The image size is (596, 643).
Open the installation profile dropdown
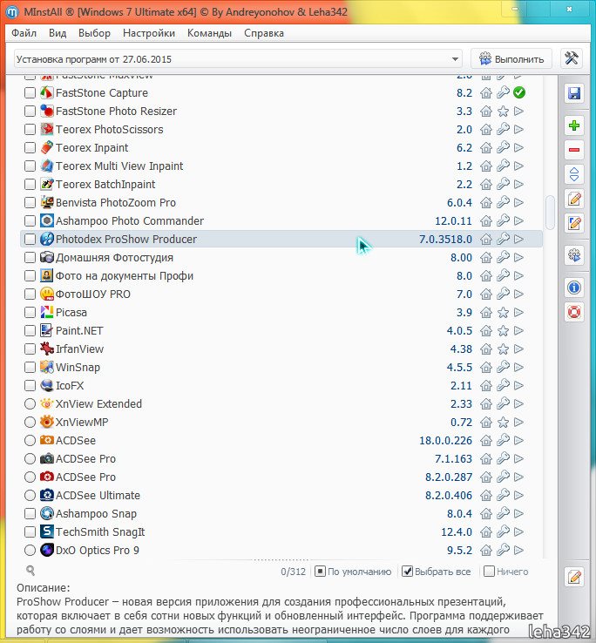tap(238, 59)
